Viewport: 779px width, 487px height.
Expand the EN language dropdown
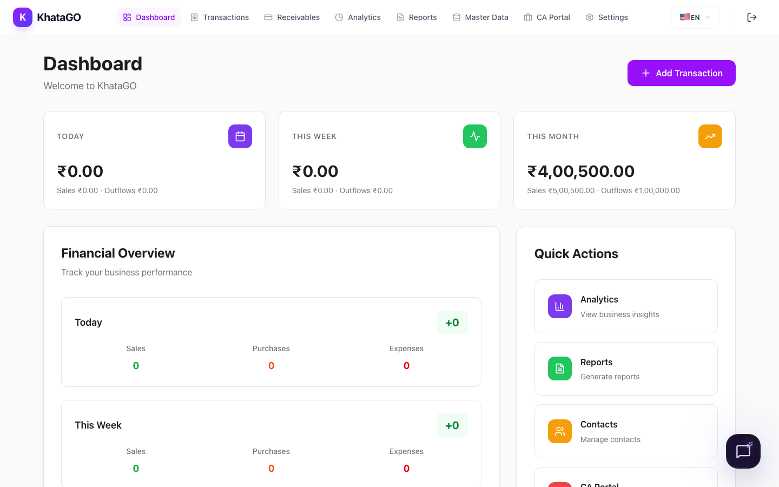(x=695, y=17)
